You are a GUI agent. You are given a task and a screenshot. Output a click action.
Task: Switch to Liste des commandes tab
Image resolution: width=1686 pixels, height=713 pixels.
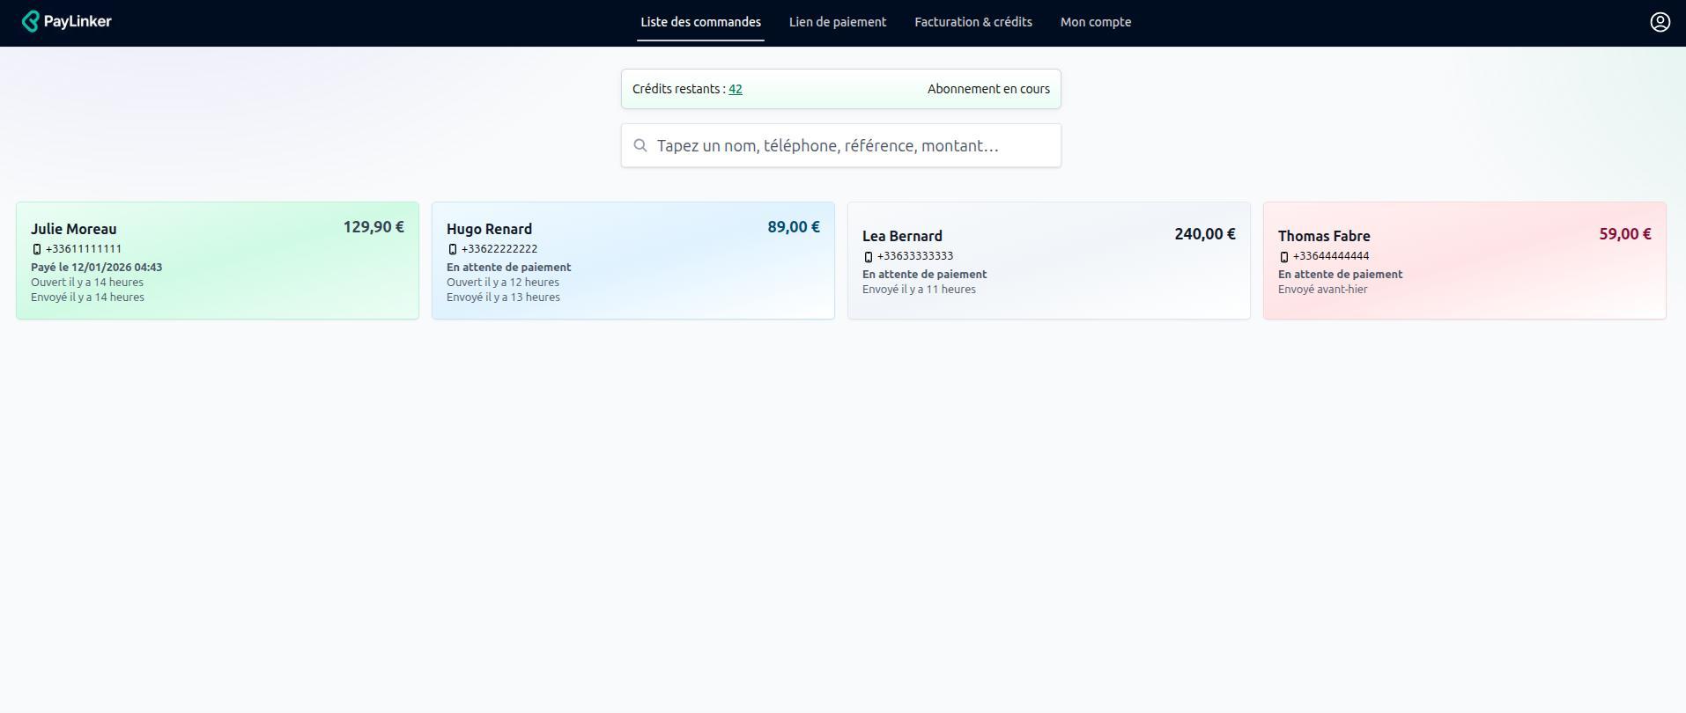pyautogui.click(x=700, y=22)
